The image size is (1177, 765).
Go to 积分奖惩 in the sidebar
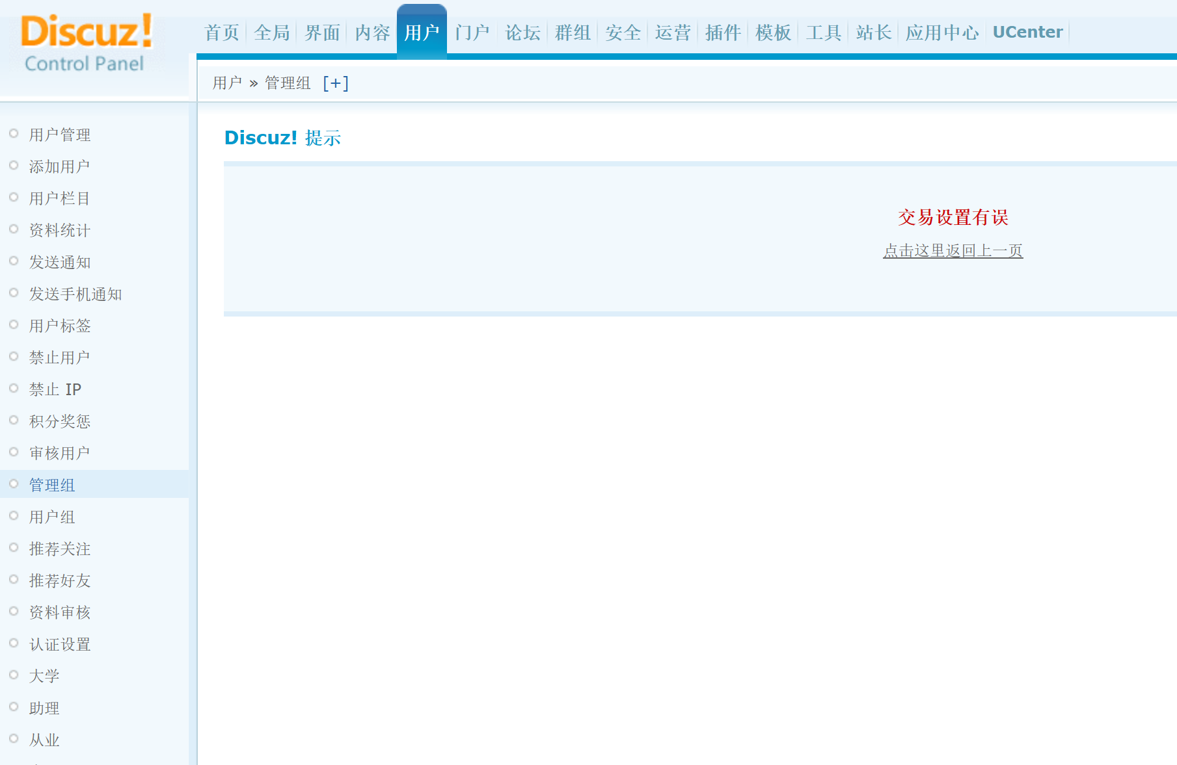tap(60, 421)
